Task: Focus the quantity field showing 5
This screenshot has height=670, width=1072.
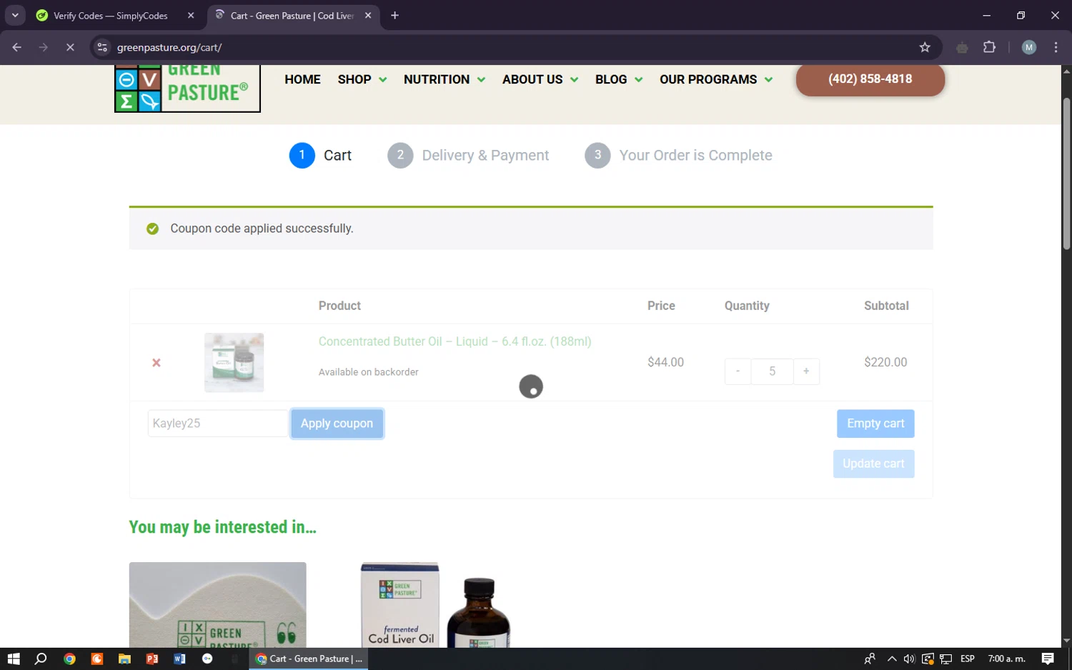Action: (x=772, y=371)
